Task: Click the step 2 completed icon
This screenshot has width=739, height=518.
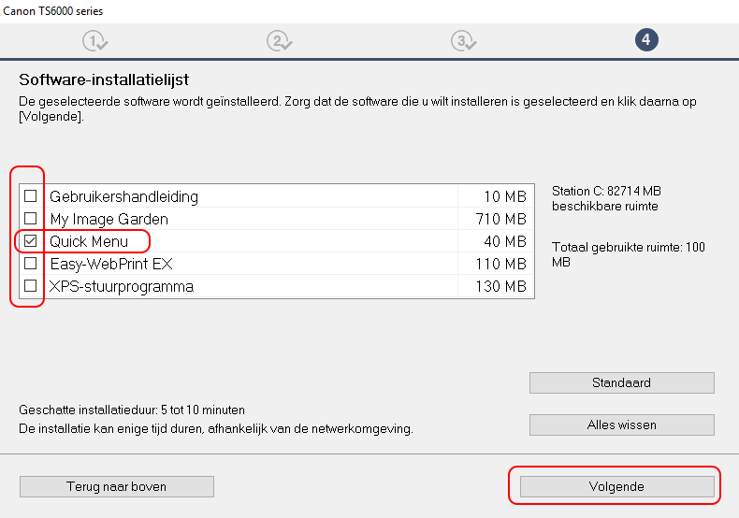Action: 278,40
